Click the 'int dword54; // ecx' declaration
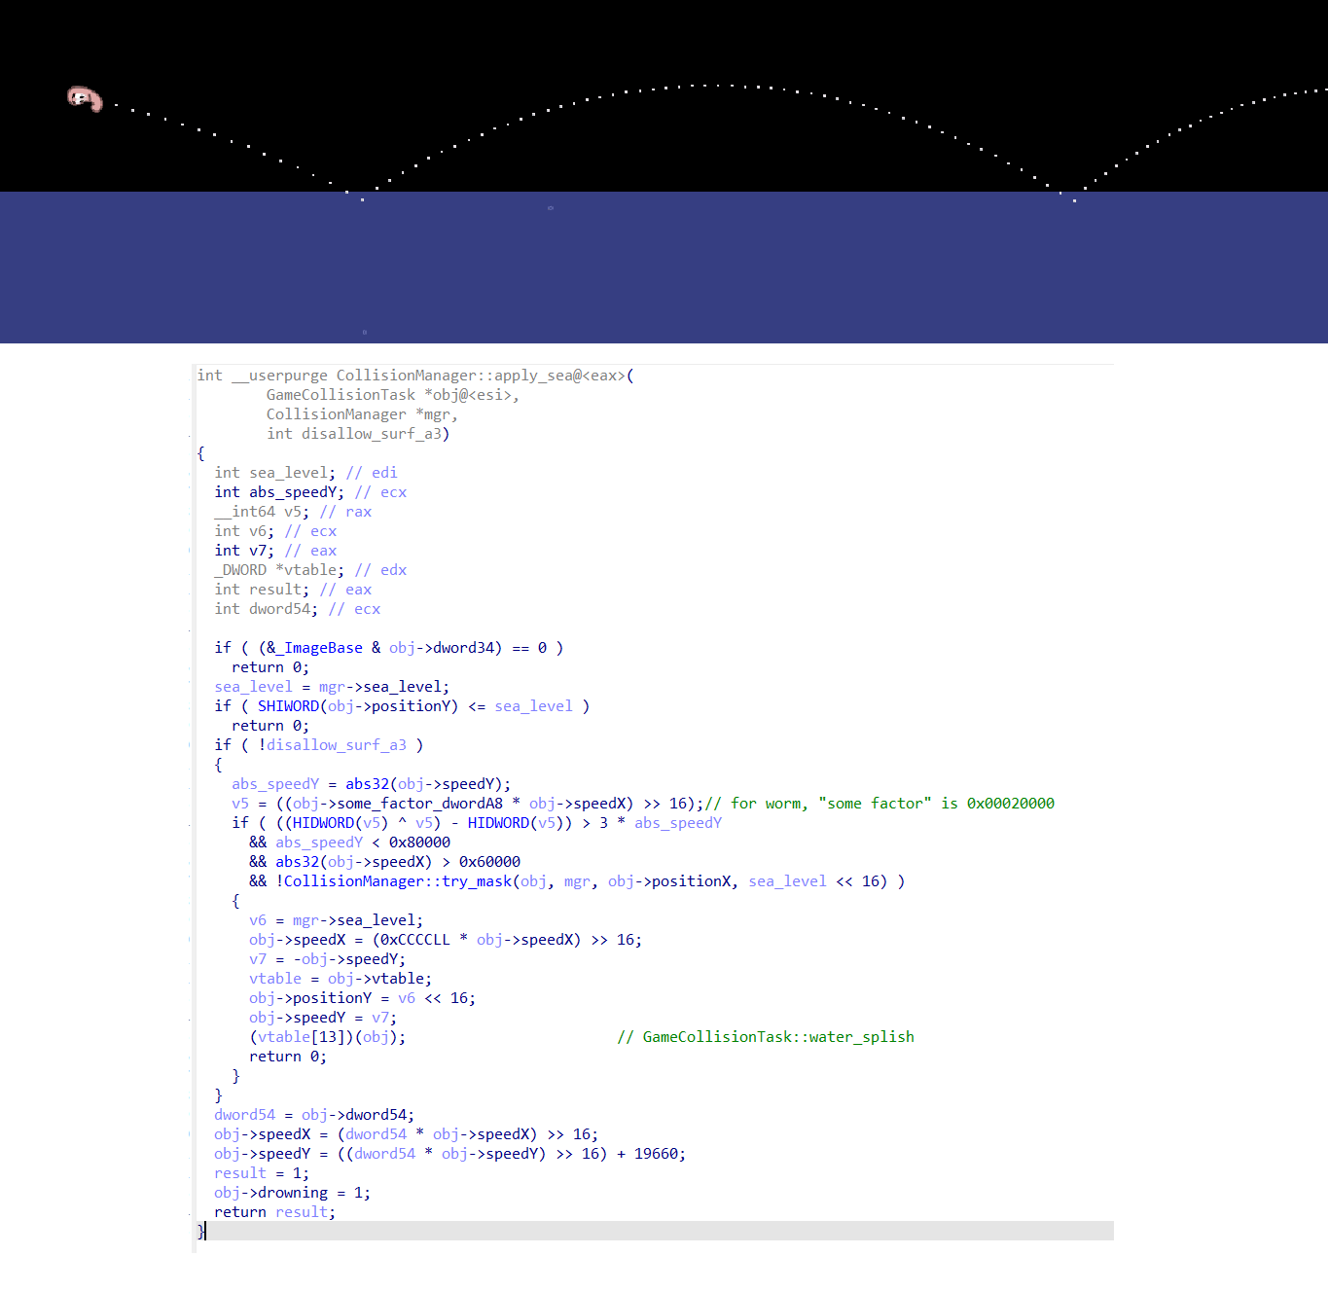This screenshot has width=1328, height=1291. coord(298,609)
